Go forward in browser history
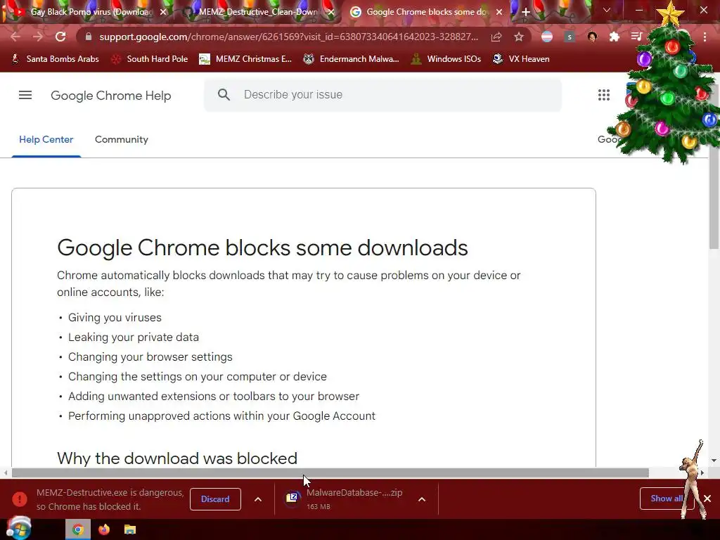 click(x=38, y=37)
